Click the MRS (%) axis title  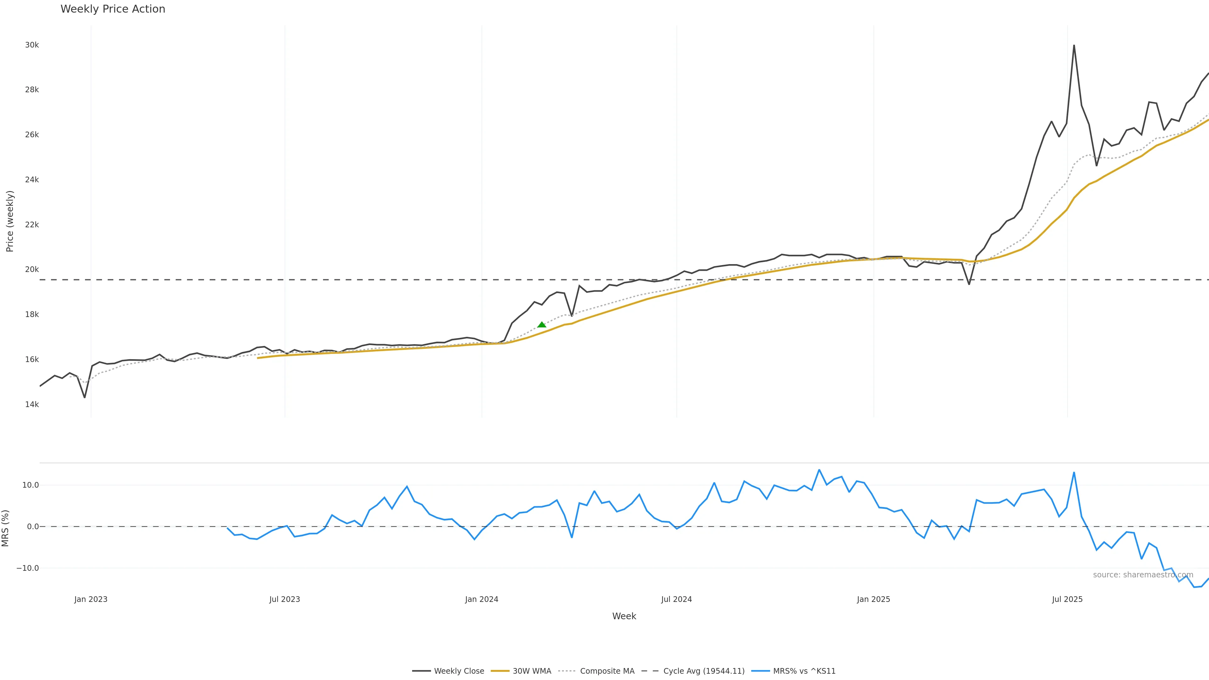pyautogui.click(x=6, y=528)
